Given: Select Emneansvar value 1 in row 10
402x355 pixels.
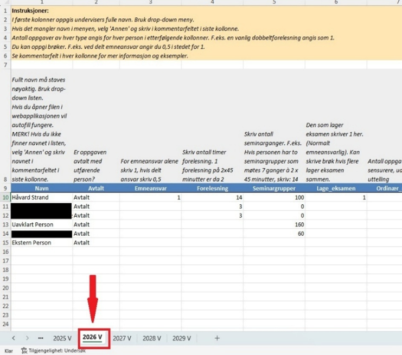Looking at the screenshot, I should click(x=150, y=197).
